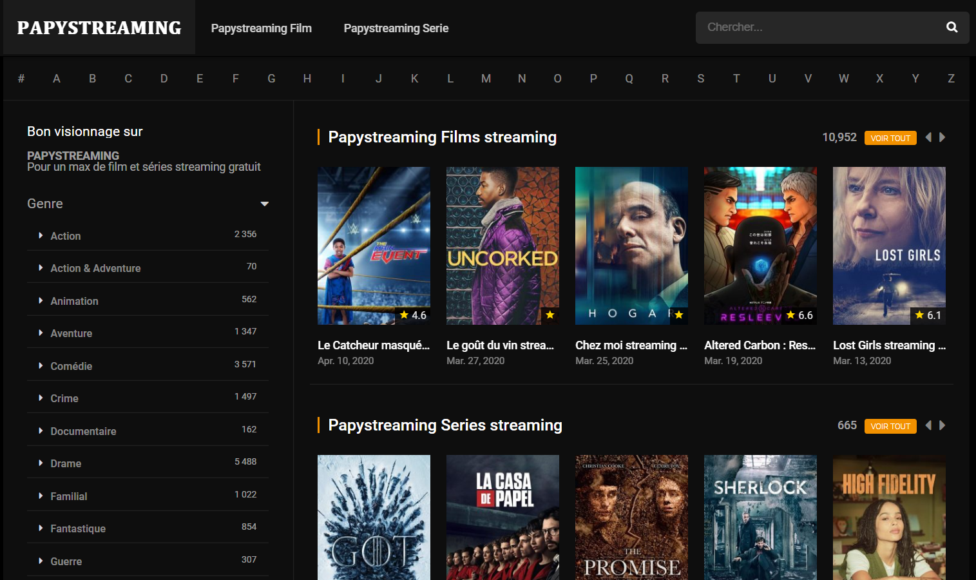Screen dimensions: 976x580
Task: Click the Drame count 5 488
Action: pyautogui.click(x=245, y=461)
